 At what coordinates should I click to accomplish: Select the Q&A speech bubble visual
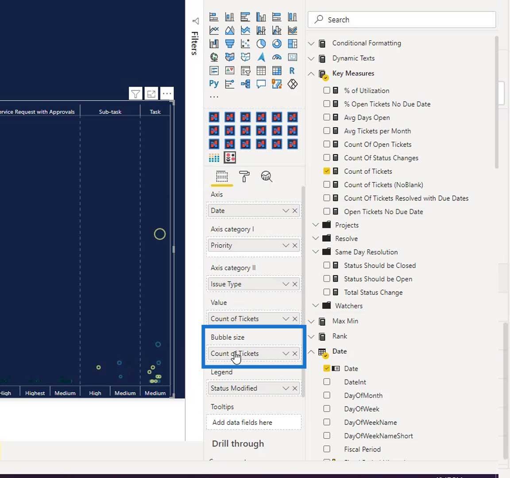click(x=261, y=84)
